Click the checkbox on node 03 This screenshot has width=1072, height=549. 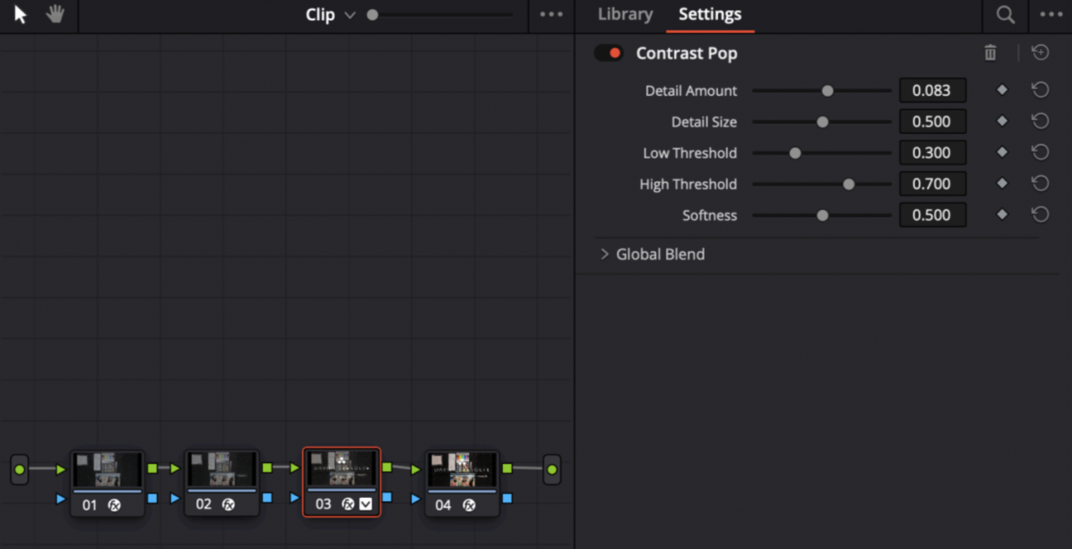pyautogui.click(x=366, y=504)
